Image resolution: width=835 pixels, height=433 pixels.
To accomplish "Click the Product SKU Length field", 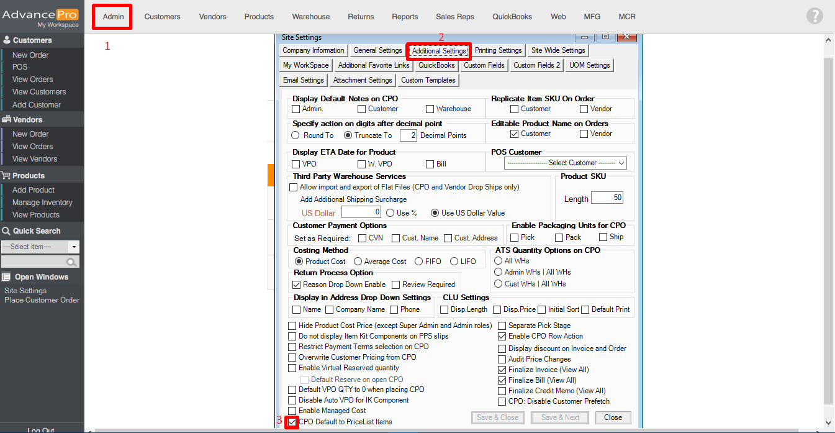I will tap(607, 198).
